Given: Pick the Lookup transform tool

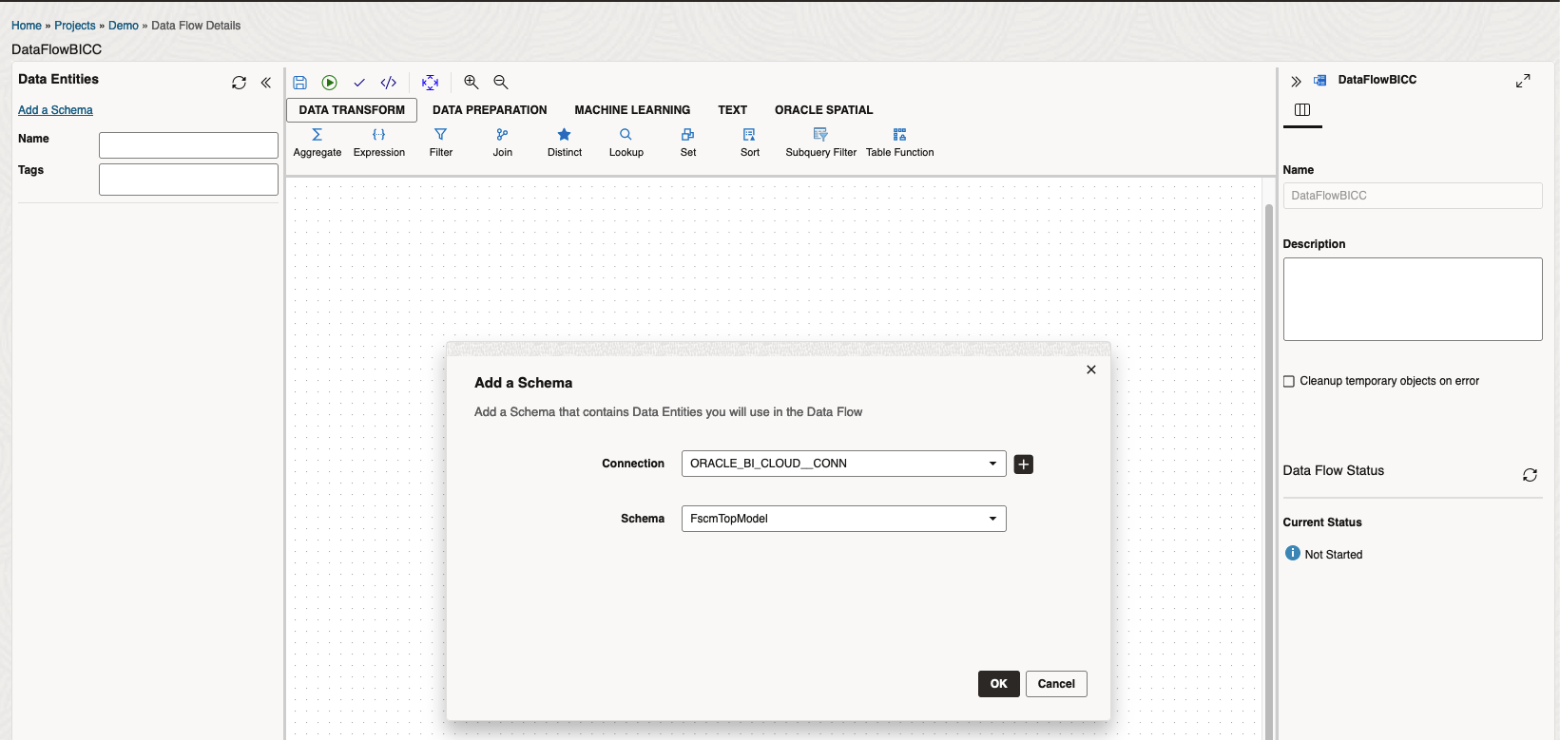Looking at the screenshot, I should pyautogui.click(x=626, y=142).
